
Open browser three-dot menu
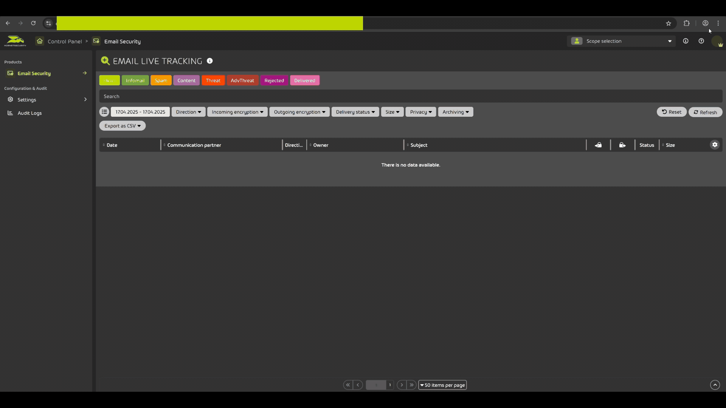point(718,23)
